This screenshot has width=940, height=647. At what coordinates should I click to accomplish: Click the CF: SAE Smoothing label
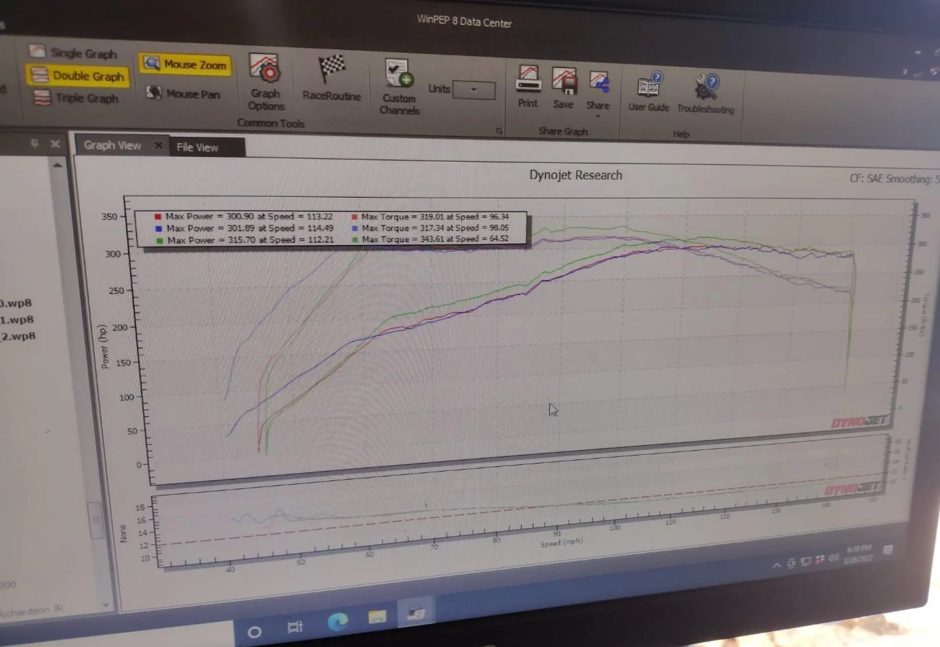click(894, 179)
